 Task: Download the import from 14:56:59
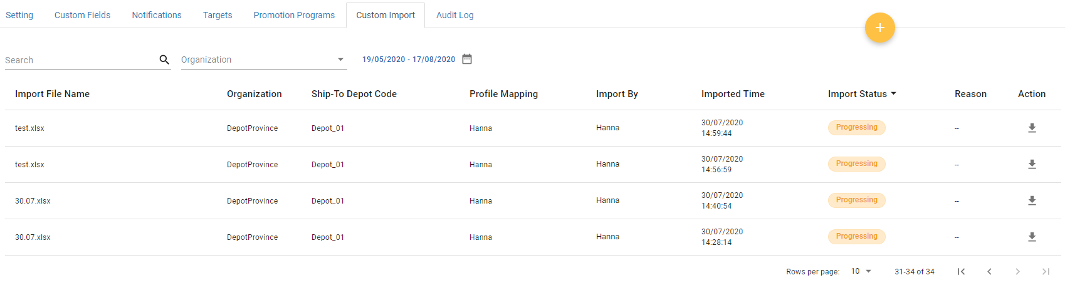coord(1032,164)
